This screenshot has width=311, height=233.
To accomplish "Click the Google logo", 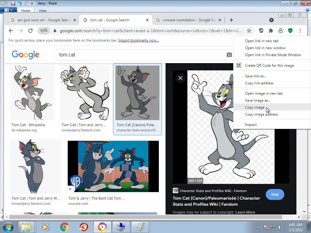I will point(26,55).
